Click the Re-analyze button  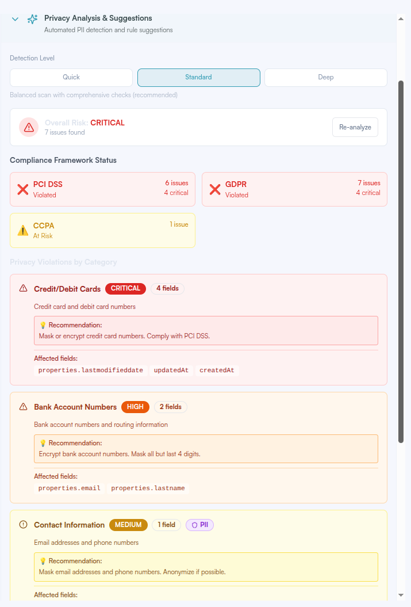point(355,127)
